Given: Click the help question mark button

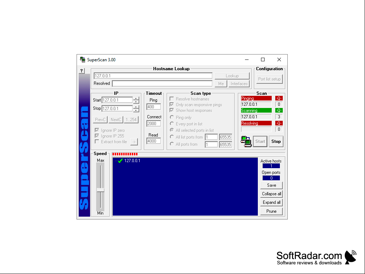Looking at the screenshot, I should pos(82,71).
